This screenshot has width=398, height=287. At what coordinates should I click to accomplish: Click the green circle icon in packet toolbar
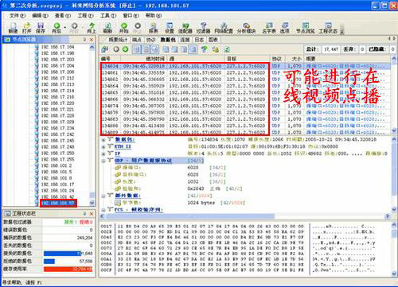click(x=125, y=49)
